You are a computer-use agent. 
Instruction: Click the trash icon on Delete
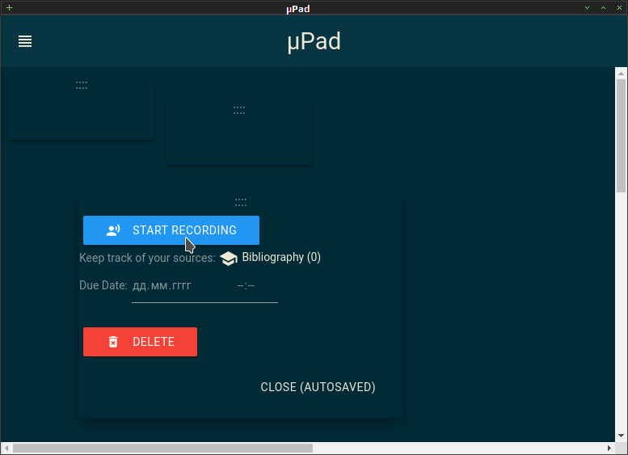point(113,342)
